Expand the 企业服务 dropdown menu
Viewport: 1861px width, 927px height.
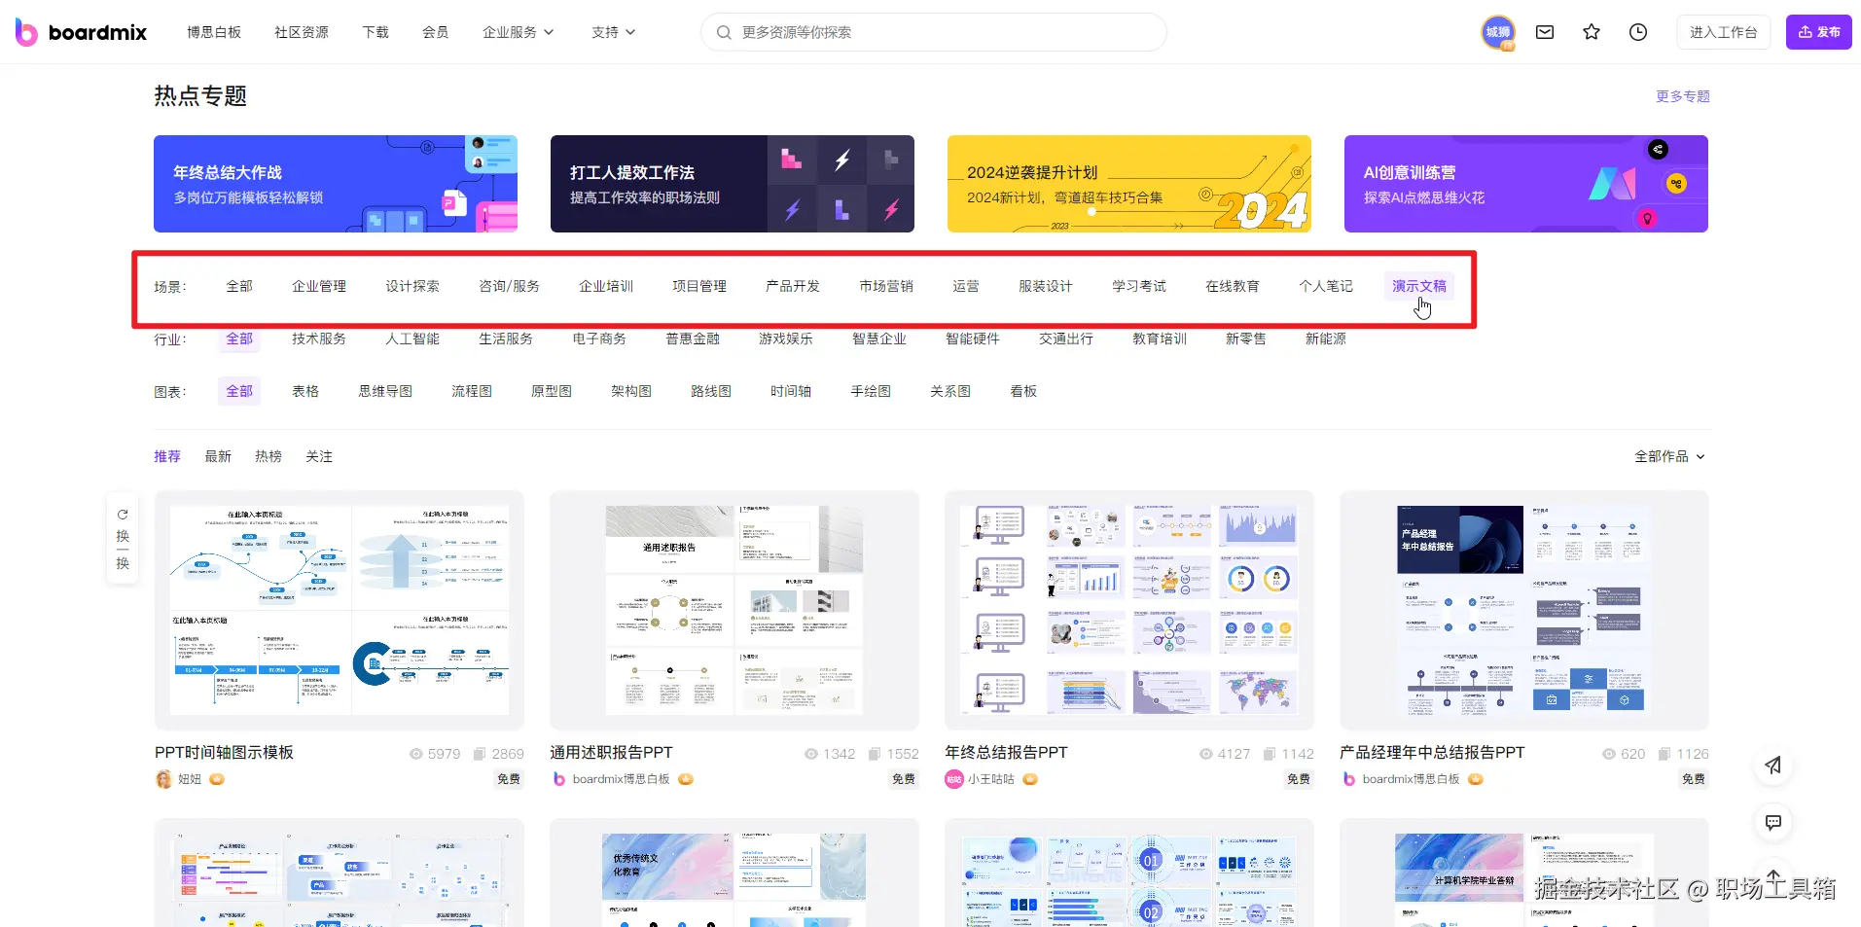519,31
